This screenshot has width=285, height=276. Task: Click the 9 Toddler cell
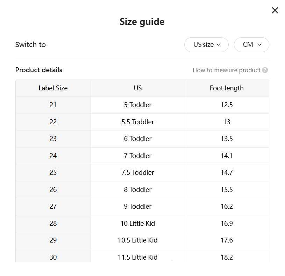[138, 207]
